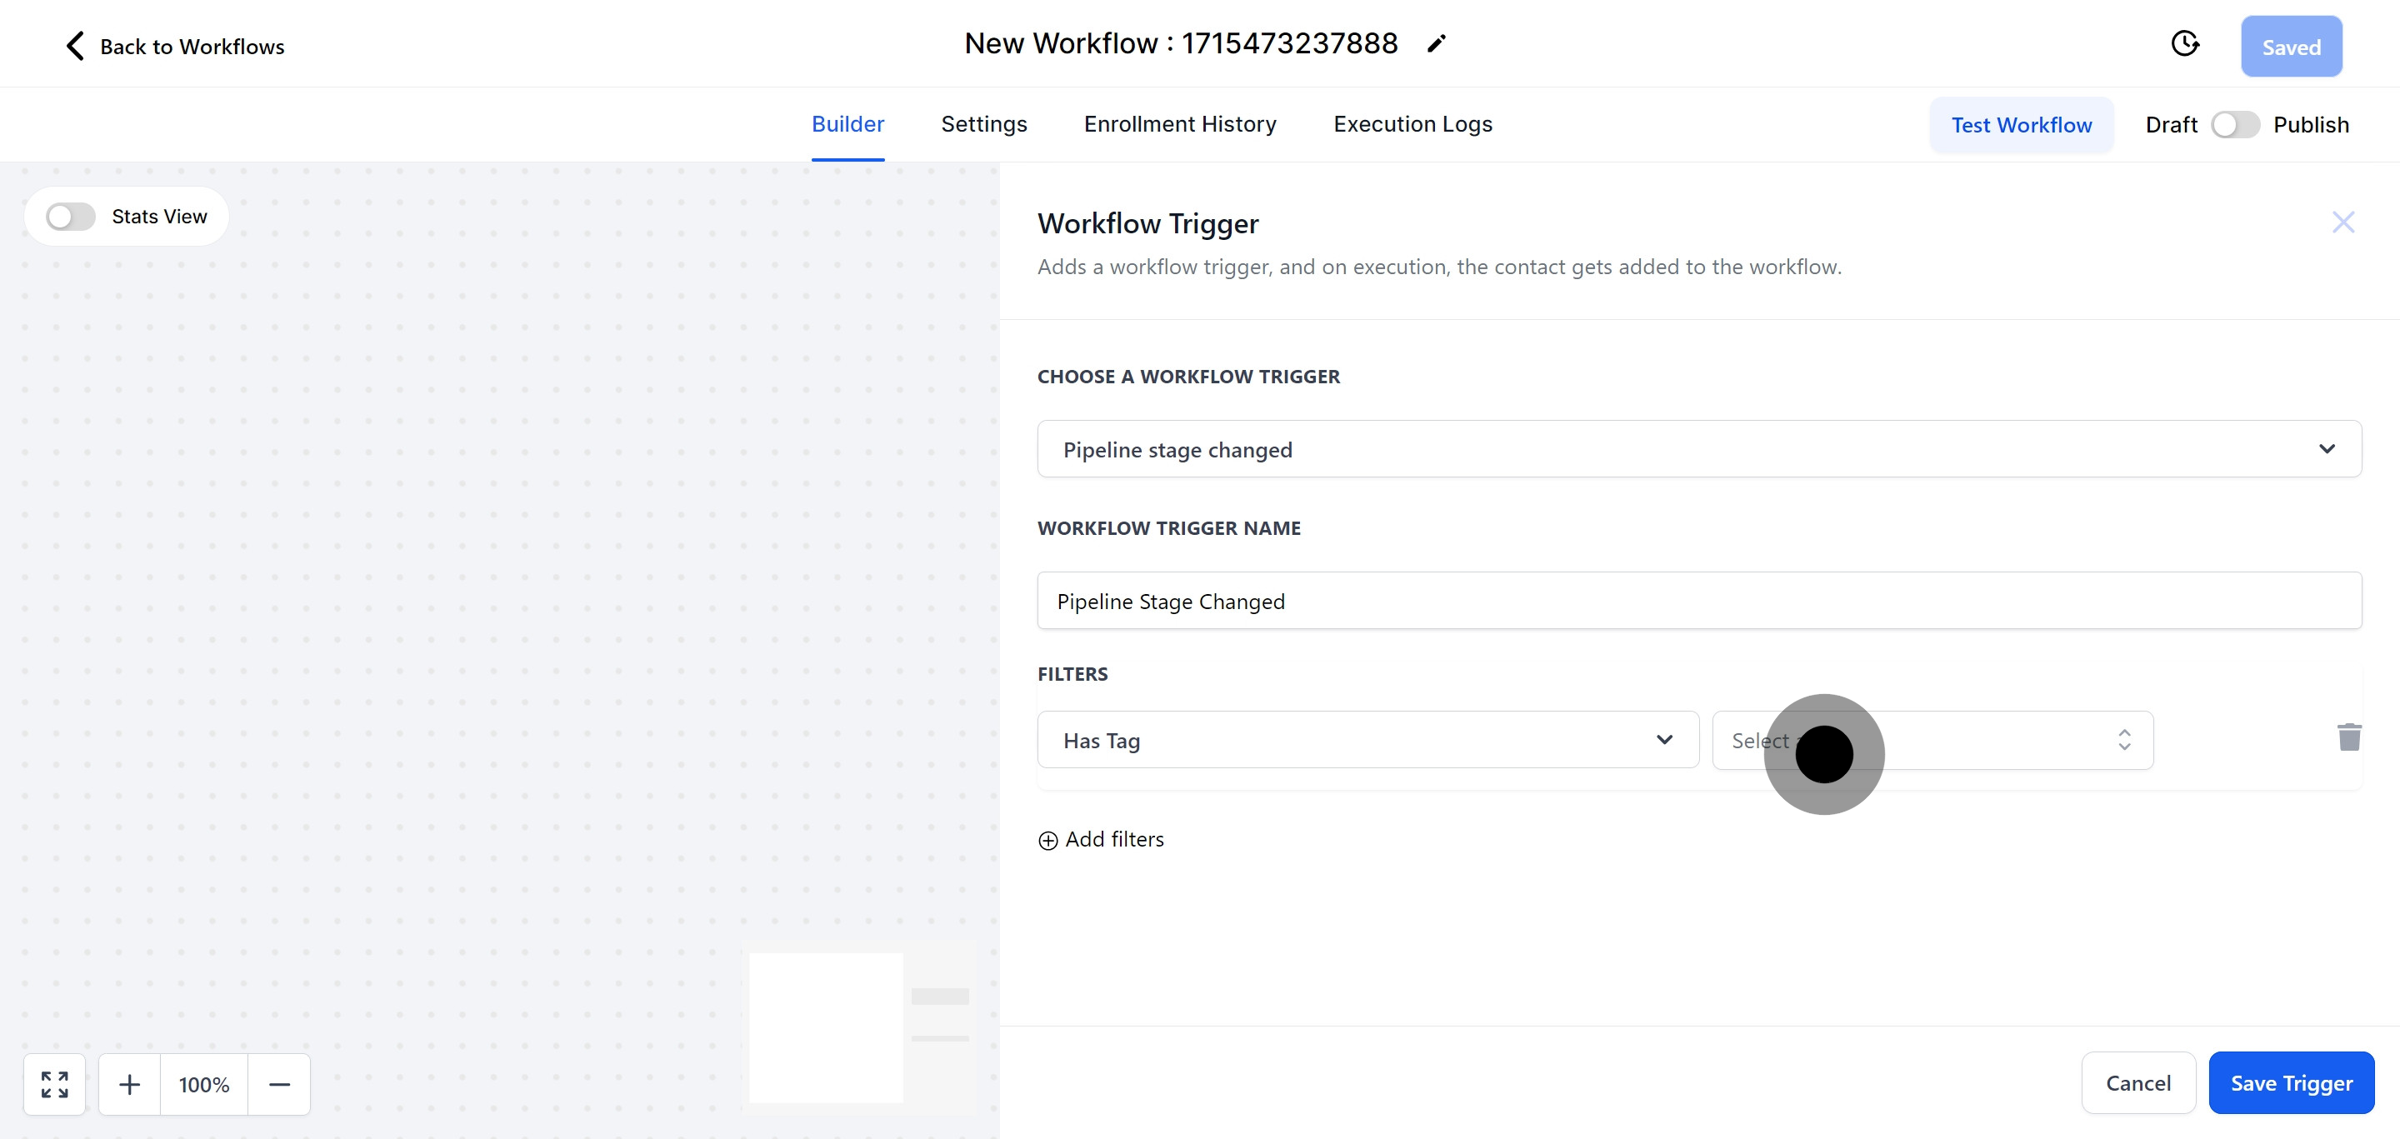This screenshot has width=2400, height=1139.
Task: Click the fit-to-screen expand icon
Action: tap(55, 1084)
